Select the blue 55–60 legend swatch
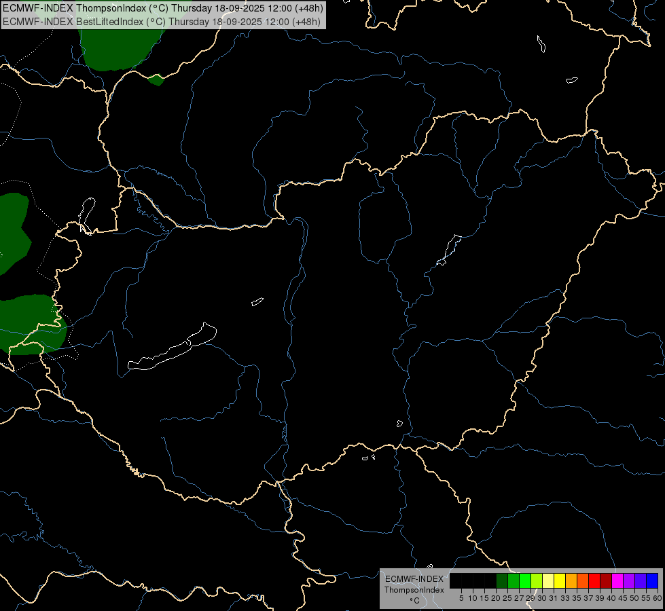The image size is (665, 611). coord(652,580)
